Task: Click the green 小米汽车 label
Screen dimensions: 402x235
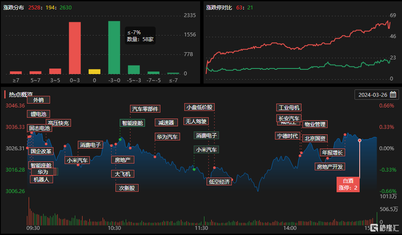Action: pos(206,149)
